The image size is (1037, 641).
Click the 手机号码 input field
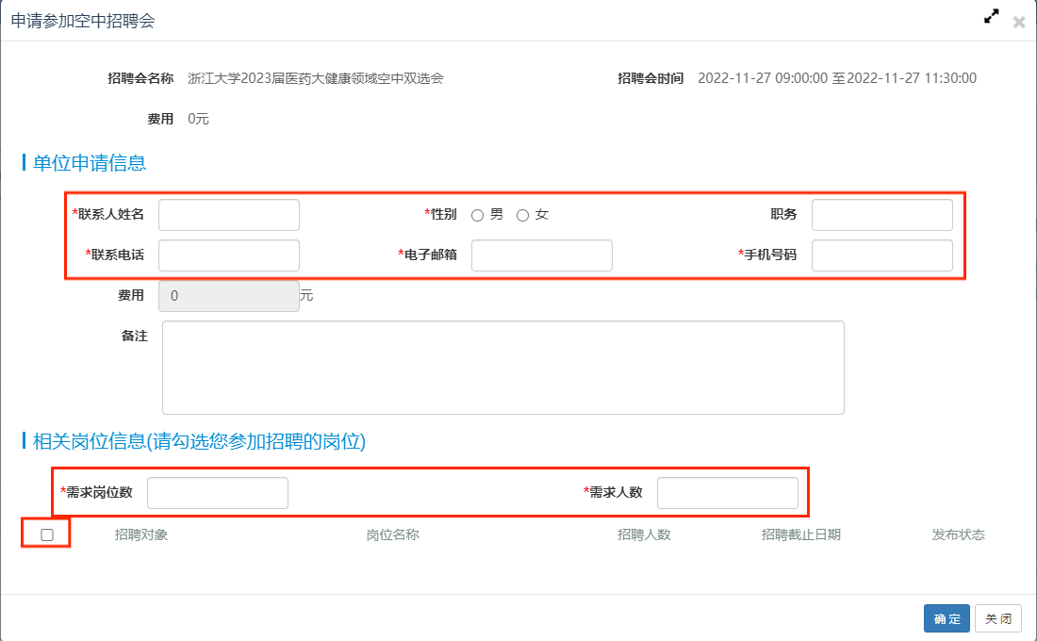[x=881, y=255]
